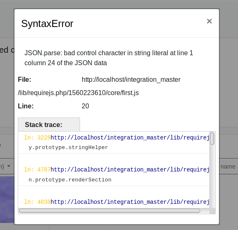Open the stack trace URL at ln 4038

[x=130, y=202]
